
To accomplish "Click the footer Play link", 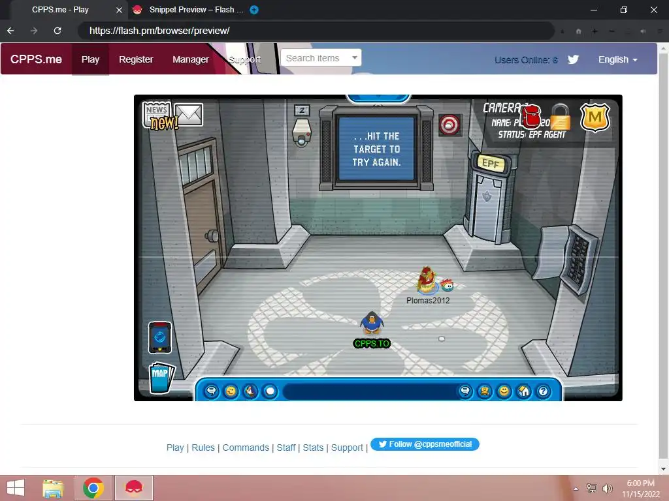I will pos(175,448).
